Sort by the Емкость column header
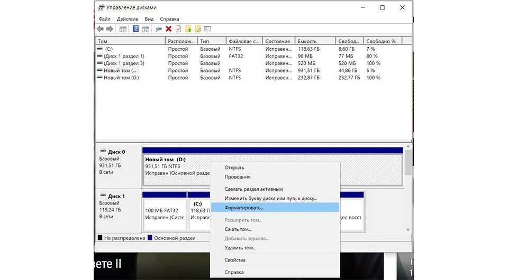Image resolution: width=508 pixels, height=280 pixels. point(315,41)
